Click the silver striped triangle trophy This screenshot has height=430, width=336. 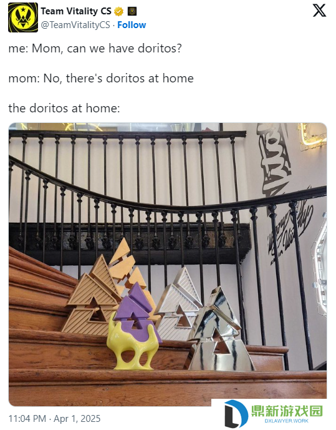[180, 305]
